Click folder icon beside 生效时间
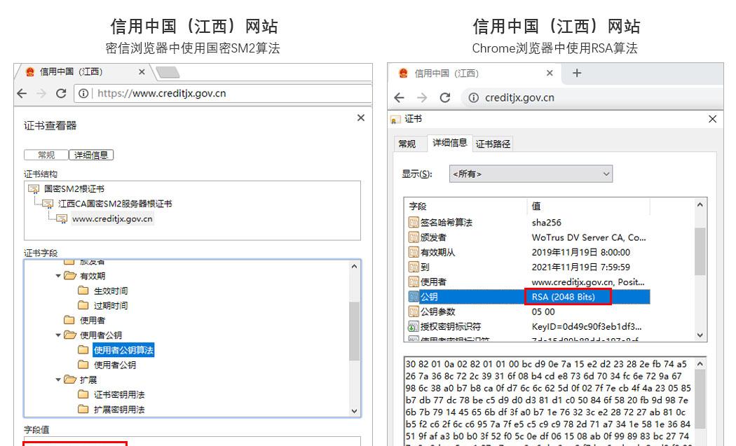This screenshot has width=736, height=446. (83, 291)
